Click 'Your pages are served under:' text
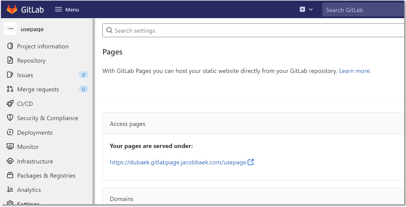 click(151, 146)
